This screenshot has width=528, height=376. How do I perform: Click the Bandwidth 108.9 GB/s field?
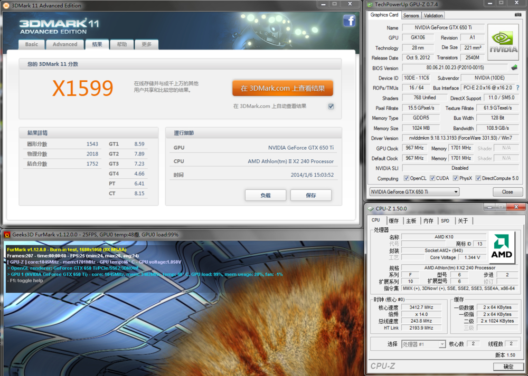[x=498, y=128]
